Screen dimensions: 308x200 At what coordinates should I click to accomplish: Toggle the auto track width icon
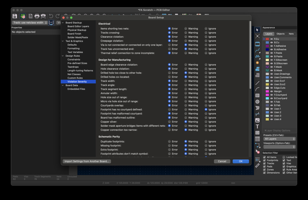point(51,23)
